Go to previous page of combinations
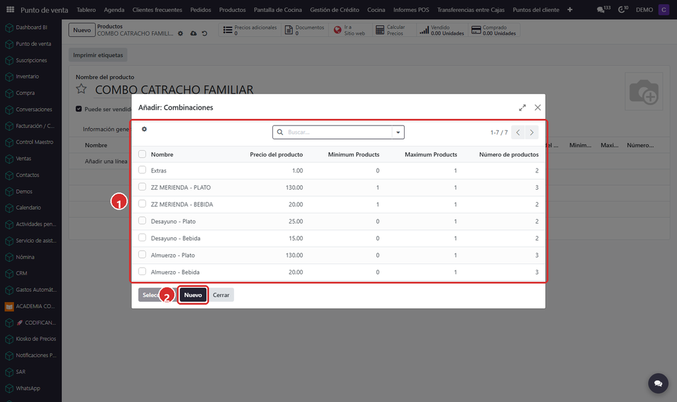677x402 pixels. pos(518,132)
